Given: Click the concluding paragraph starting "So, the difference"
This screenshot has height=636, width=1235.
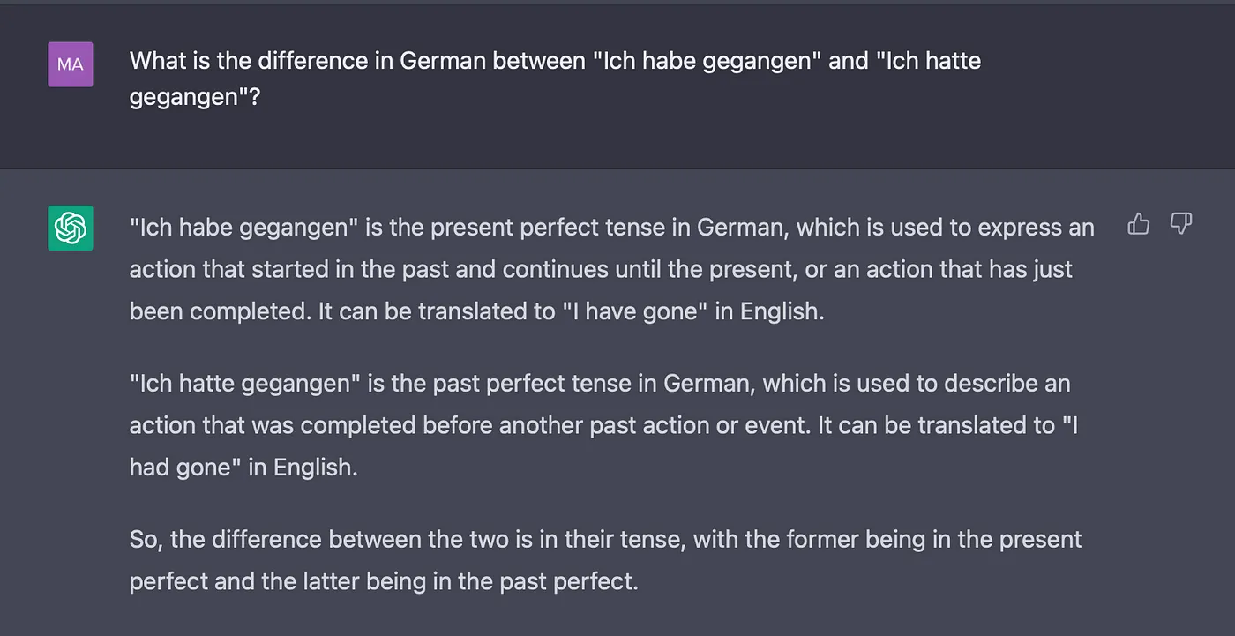Looking at the screenshot, I should point(605,560).
